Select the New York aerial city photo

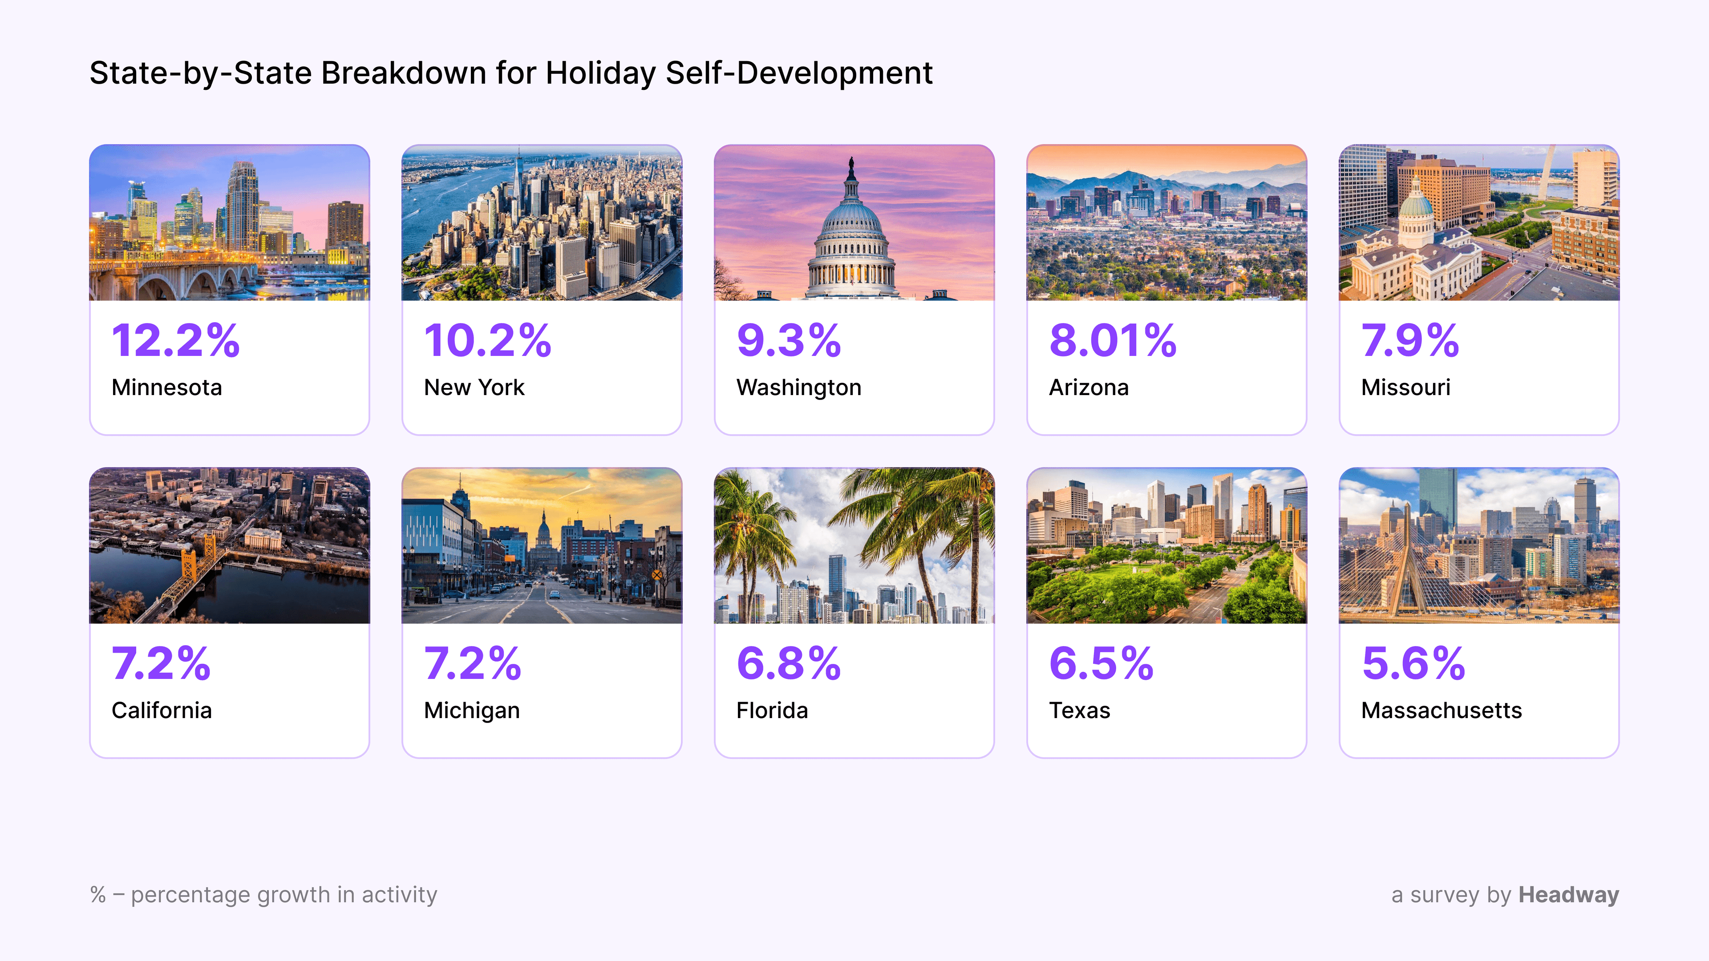pyautogui.click(x=541, y=223)
